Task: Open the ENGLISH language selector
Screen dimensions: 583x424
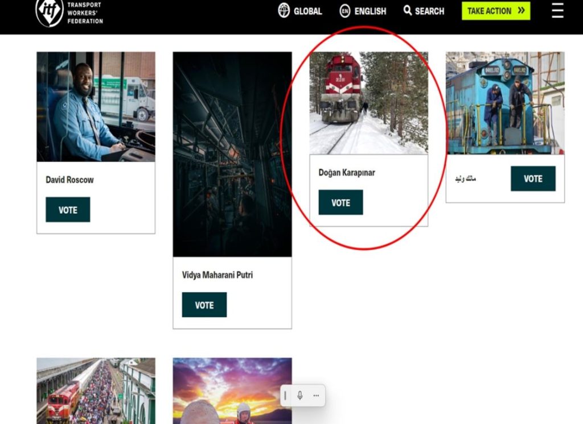Action: pos(369,11)
